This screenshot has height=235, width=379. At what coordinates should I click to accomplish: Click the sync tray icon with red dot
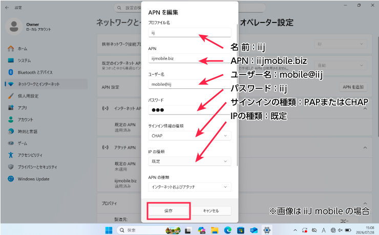[x=305, y=230]
